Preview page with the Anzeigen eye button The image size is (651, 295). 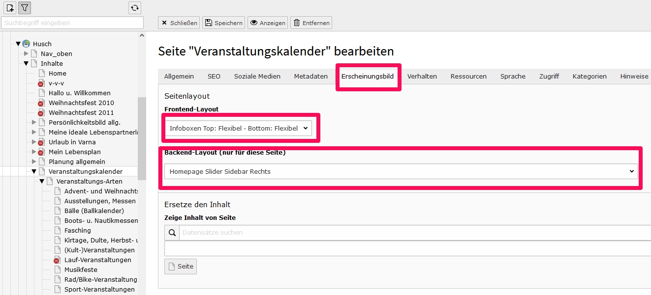pos(268,23)
